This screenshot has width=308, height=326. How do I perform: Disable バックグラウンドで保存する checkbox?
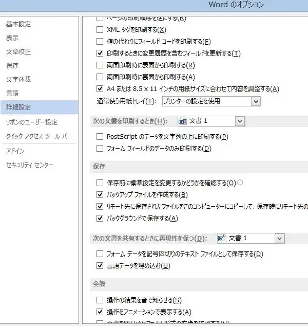(x=100, y=219)
